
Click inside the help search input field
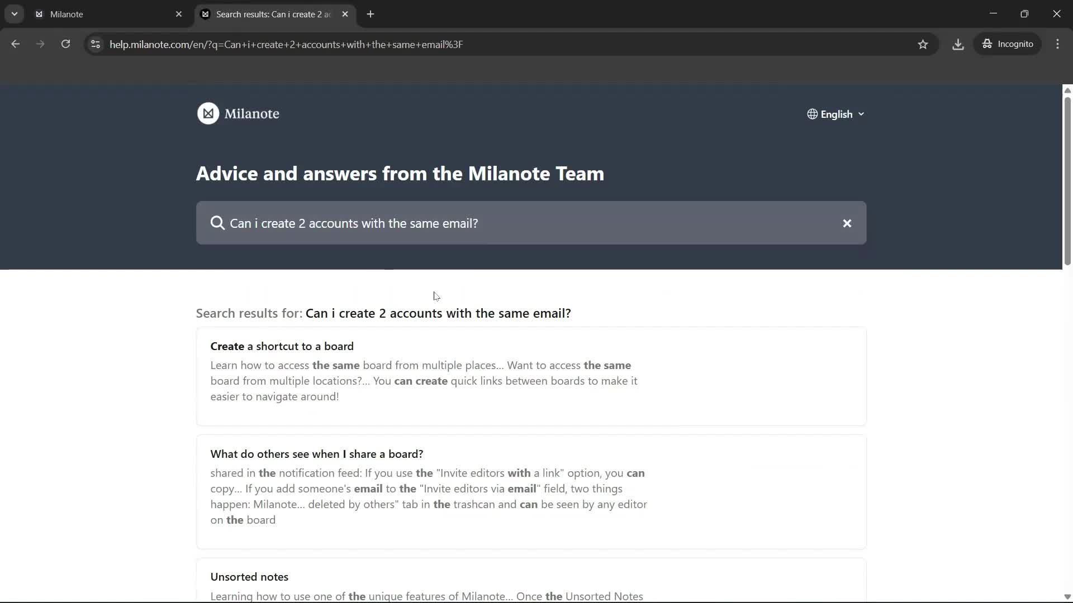[x=503, y=223]
